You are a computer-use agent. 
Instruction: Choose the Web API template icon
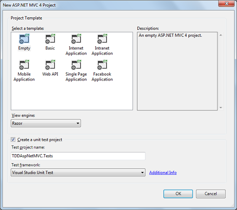click(50, 65)
